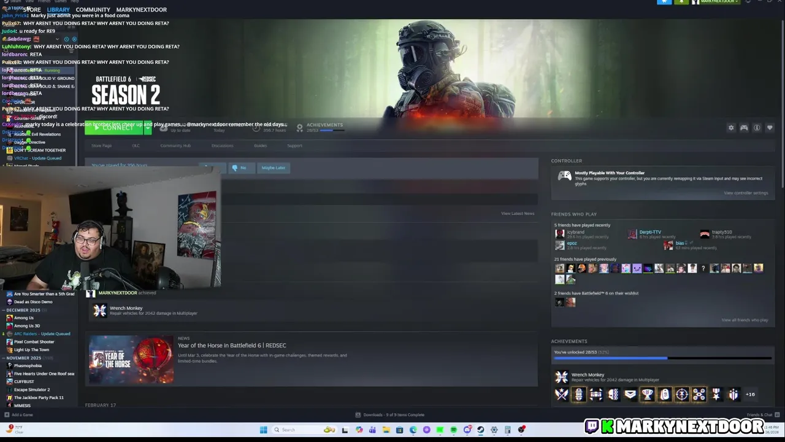Open Year of the Horse news thumbnail
Viewport: 785px width, 442px height.
point(131,359)
